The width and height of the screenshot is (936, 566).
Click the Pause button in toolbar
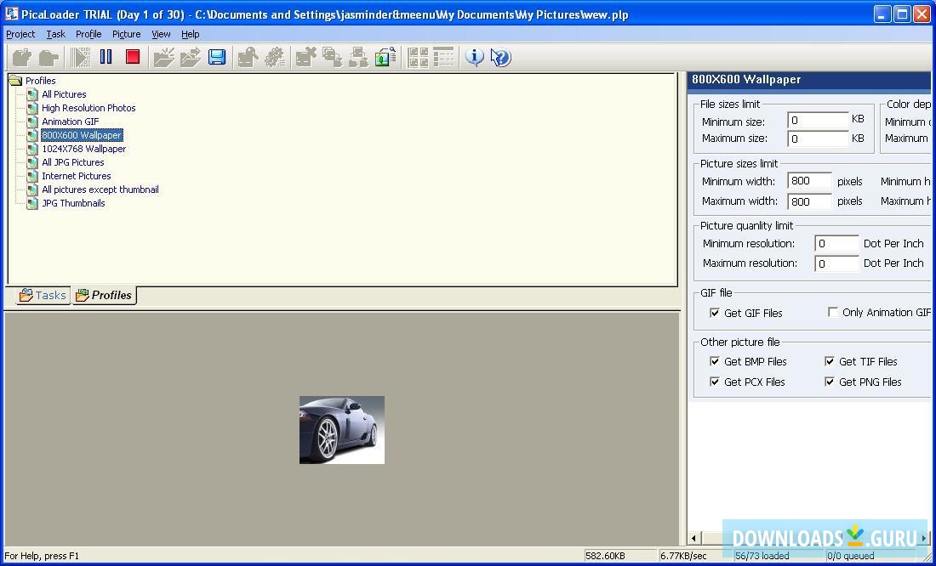click(x=106, y=57)
